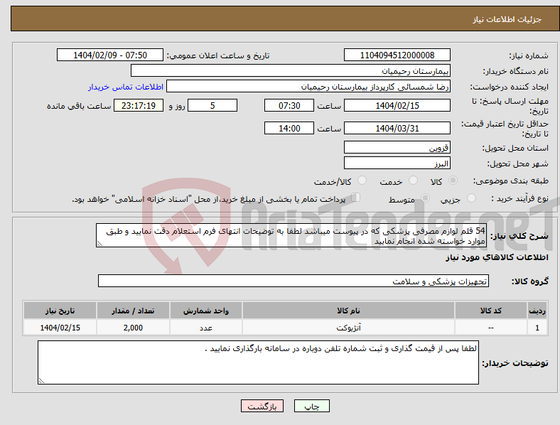Click the چاپ (print) button
The width and height of the screenshot is (560, 425).
(x=311, y=406)
